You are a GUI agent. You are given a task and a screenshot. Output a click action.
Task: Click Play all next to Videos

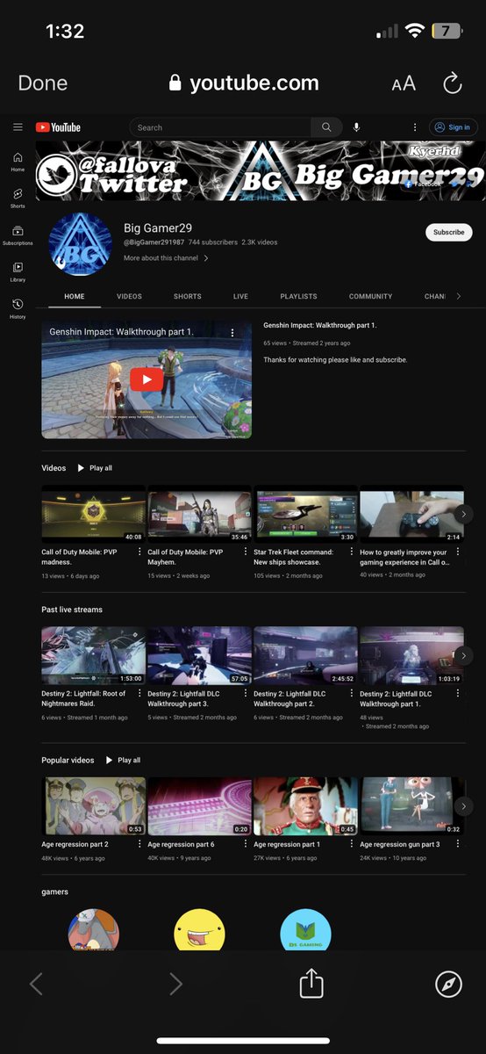95,468
